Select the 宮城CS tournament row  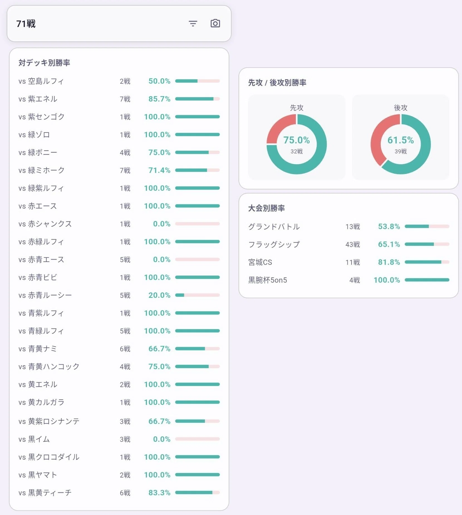coord(349,262)
